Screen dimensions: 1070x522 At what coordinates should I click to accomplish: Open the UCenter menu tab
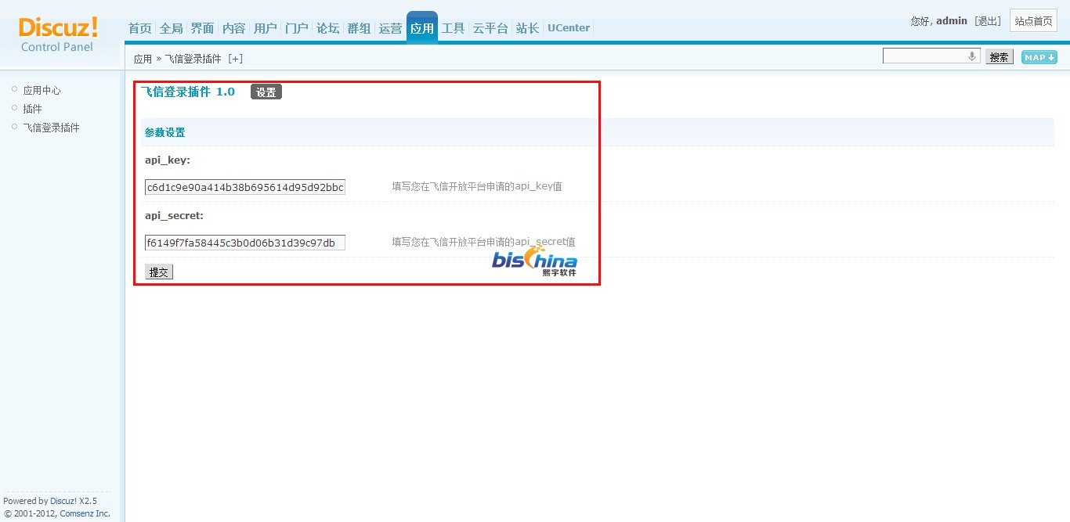click(x=569, y=28)
